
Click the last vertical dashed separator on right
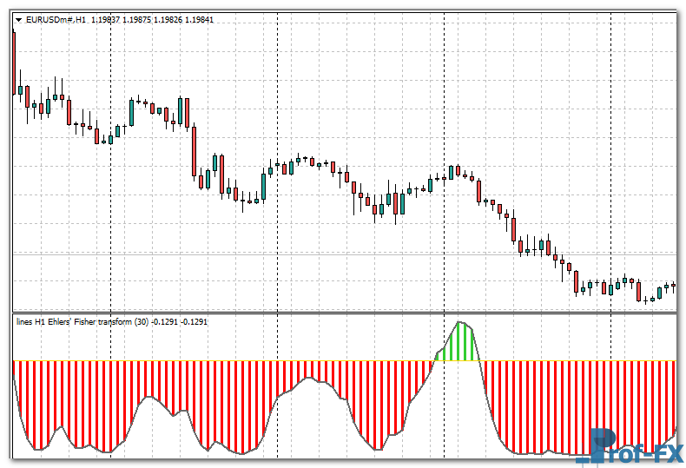[x=610, y=174]
